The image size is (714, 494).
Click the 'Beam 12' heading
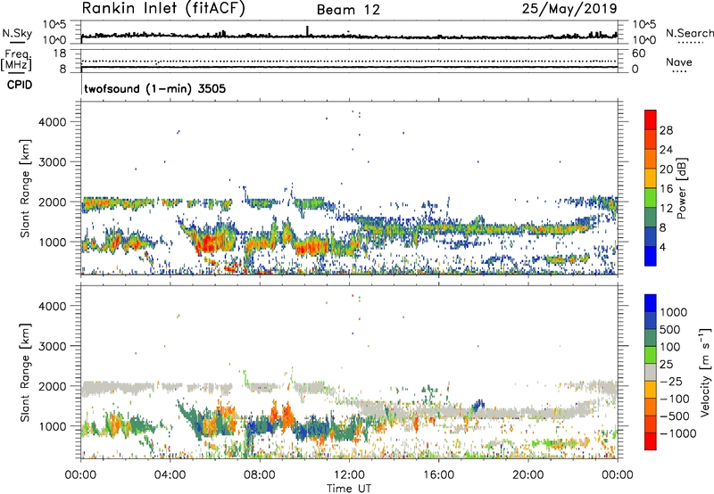point(348,10)
